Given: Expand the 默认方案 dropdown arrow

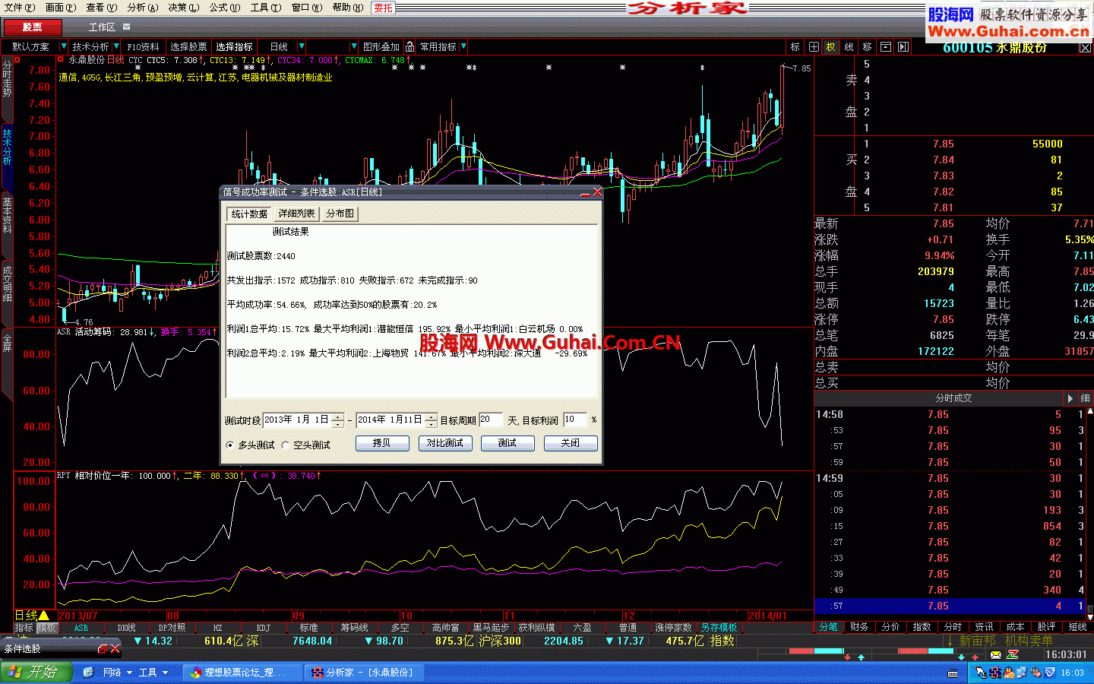Looking at the screenshot, I should pyautogui.click(x=63, y=47).
